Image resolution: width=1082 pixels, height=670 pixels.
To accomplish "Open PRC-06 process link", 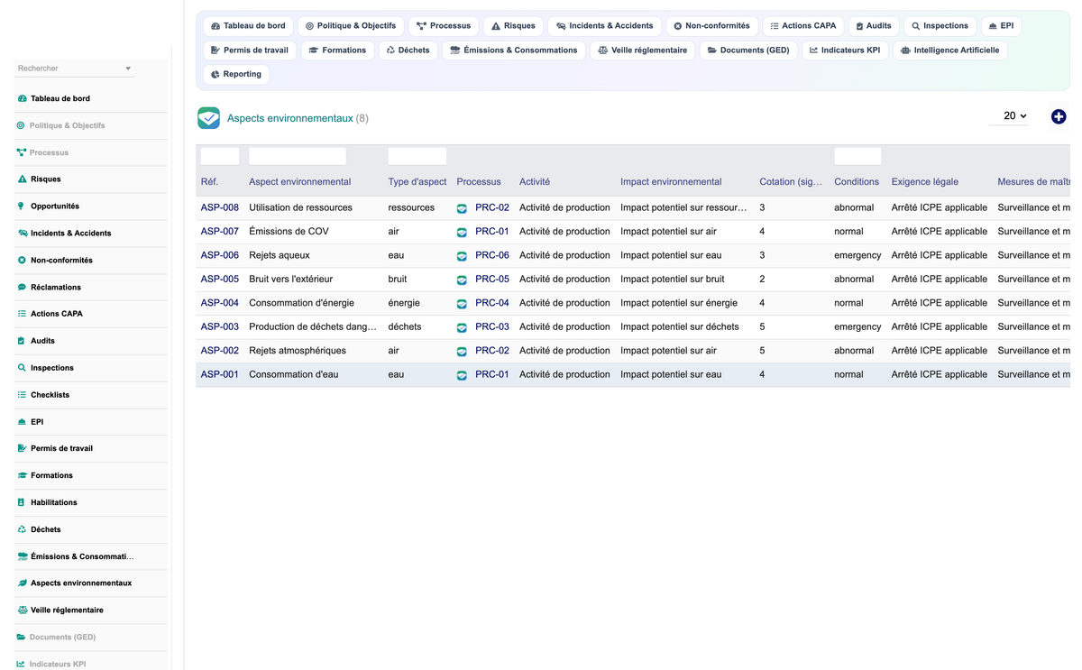I will coord(492,255).
